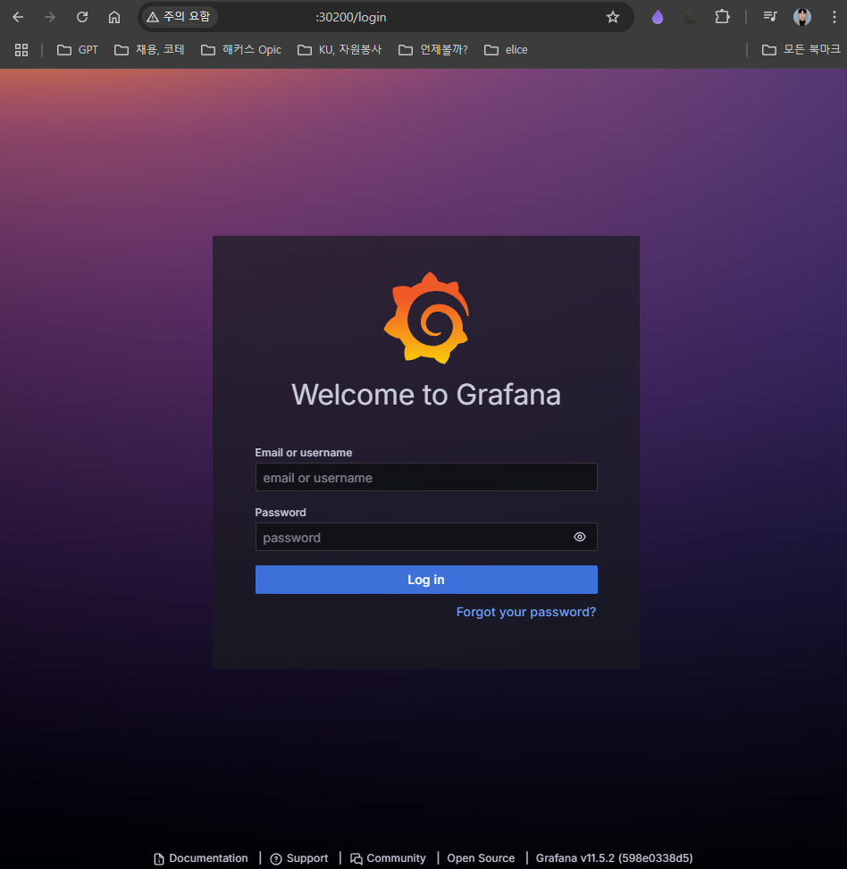The height and width of the screenshot is (869, 847).
Task: Click the browser forward arrow
Action: (x=50, y=17)
